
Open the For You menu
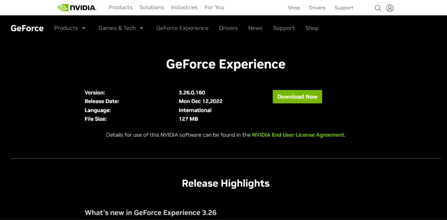pyautogui.click(x=215, y=7)
